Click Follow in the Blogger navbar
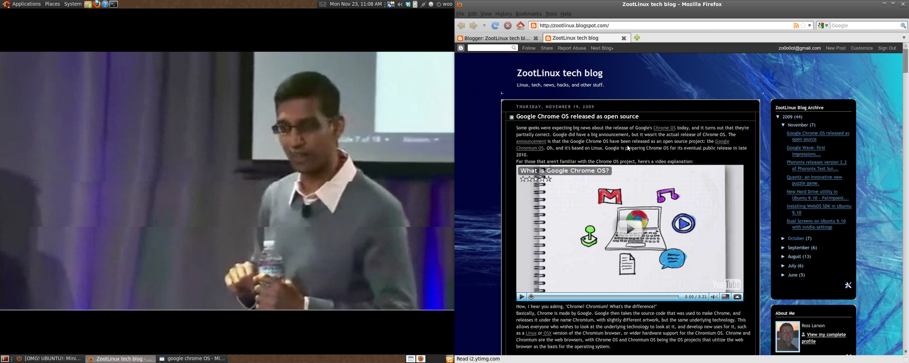The width and height of the screenshot is (909, 363). [x=529, y=48]
